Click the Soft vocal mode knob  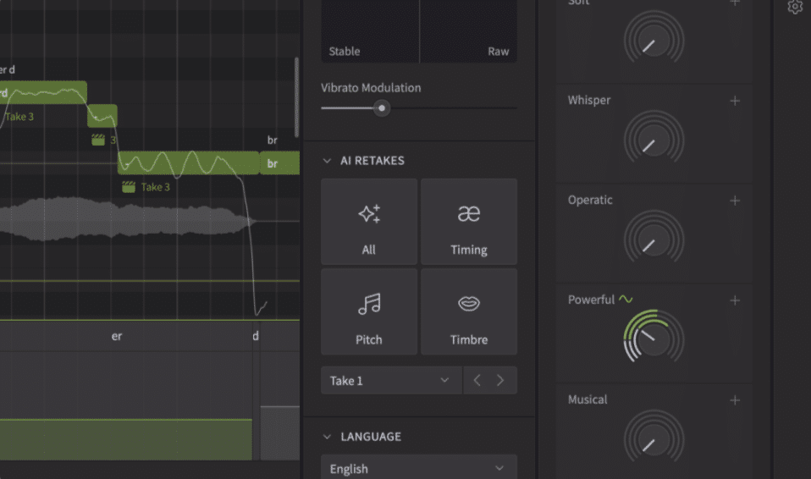(654, 41)
